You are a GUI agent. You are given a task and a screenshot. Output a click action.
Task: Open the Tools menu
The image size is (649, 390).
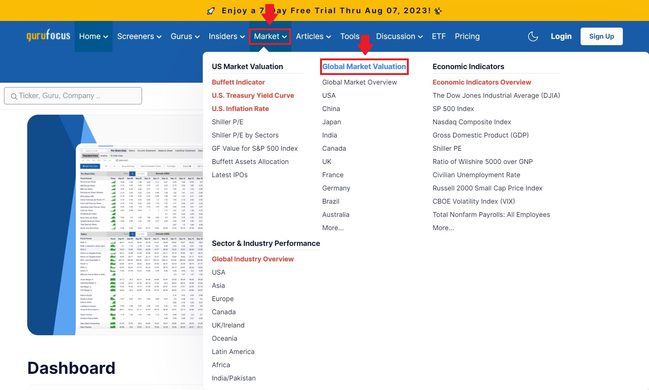[350, 36]
